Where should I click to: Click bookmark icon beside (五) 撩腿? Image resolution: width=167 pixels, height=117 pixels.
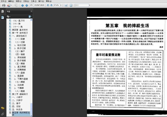(10, 64)
